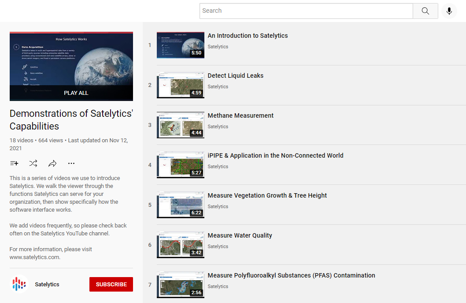Open the three-dot more options menu
This screenshot has width=466, height=303.
(71, 163)
